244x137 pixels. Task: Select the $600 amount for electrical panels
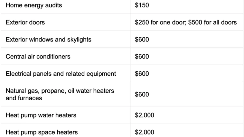[x=142, y=74]
